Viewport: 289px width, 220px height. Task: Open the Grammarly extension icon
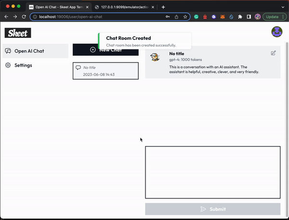[x=197, y=17]
